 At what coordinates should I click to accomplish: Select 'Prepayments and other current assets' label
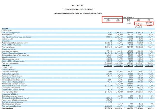click(15, 43)
